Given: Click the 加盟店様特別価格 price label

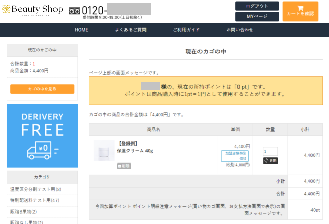Looking at the screenshot, I should pos(235,156).
